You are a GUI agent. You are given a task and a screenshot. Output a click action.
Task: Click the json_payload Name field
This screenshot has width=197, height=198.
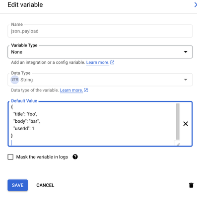click(100, 31)
